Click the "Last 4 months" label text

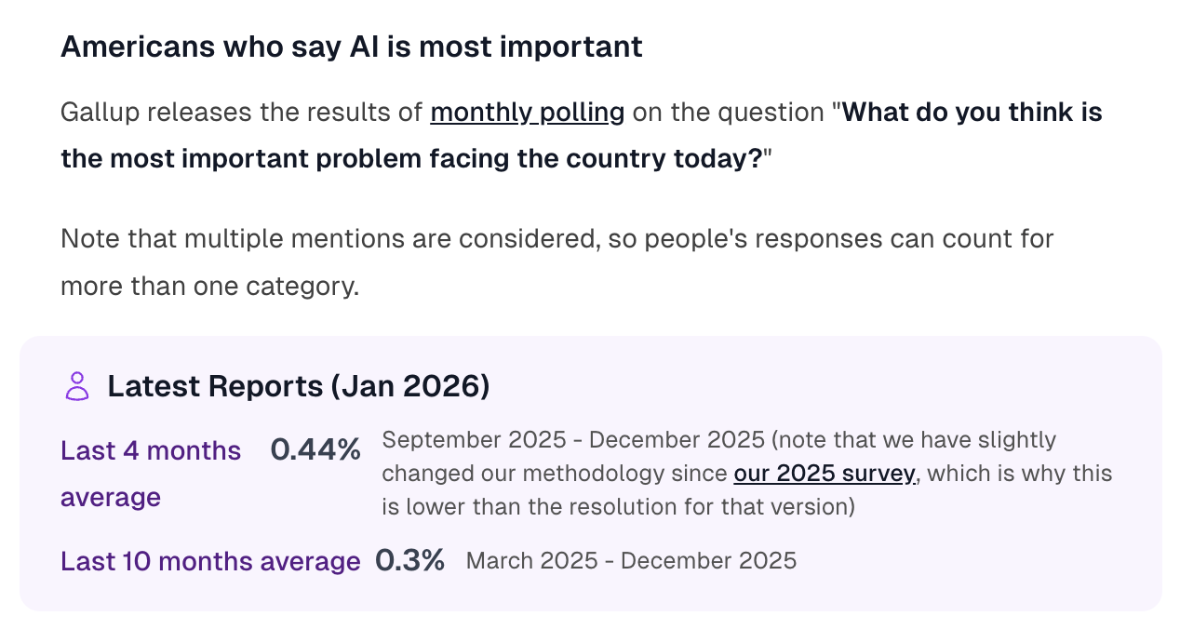[151, 451]
